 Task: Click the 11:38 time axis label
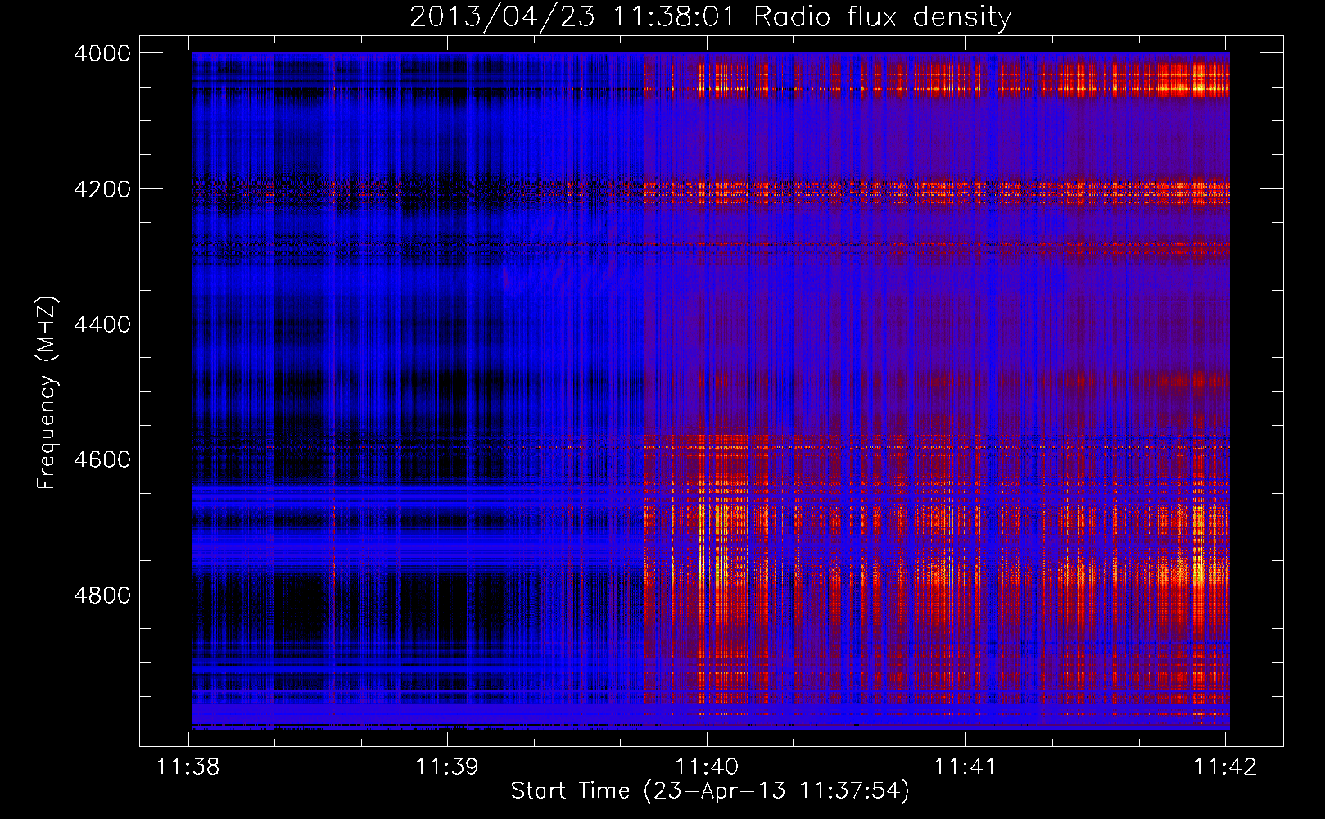tap(188, 767)
